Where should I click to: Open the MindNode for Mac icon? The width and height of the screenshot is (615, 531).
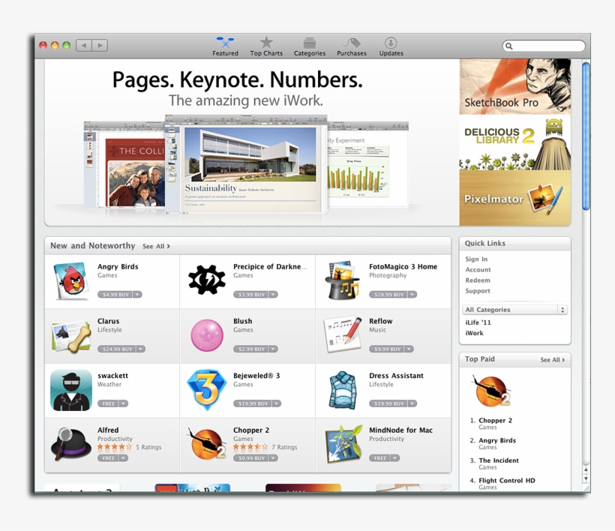click(343, 444)
